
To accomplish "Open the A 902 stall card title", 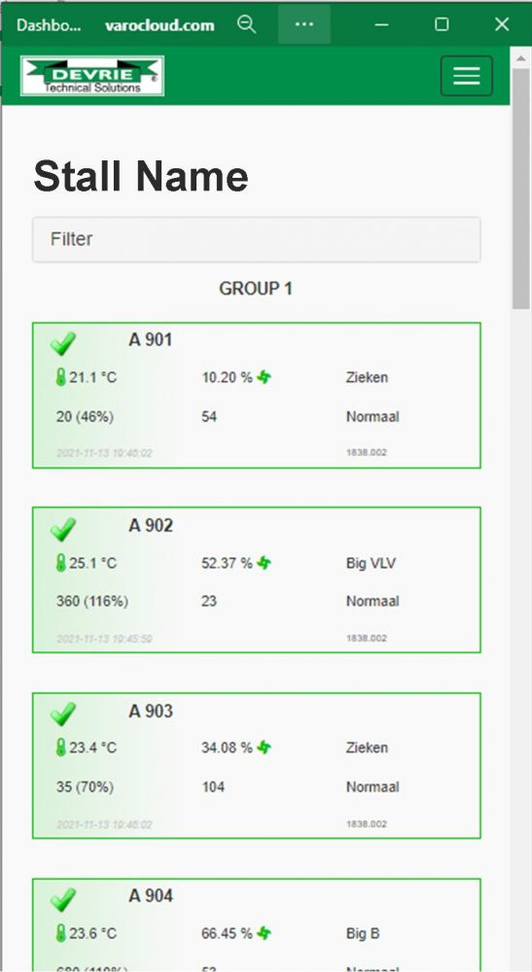I will (151, 526).
